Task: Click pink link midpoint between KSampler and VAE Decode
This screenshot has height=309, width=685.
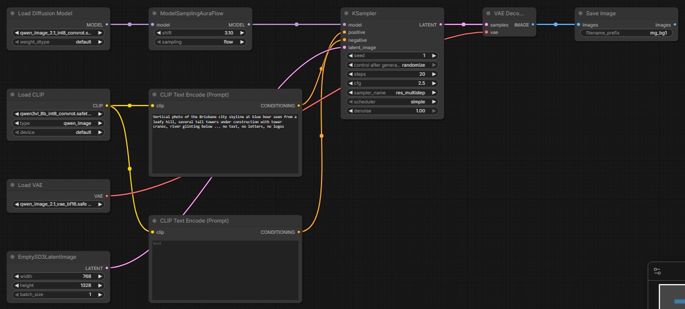Action: click(464, 25)
